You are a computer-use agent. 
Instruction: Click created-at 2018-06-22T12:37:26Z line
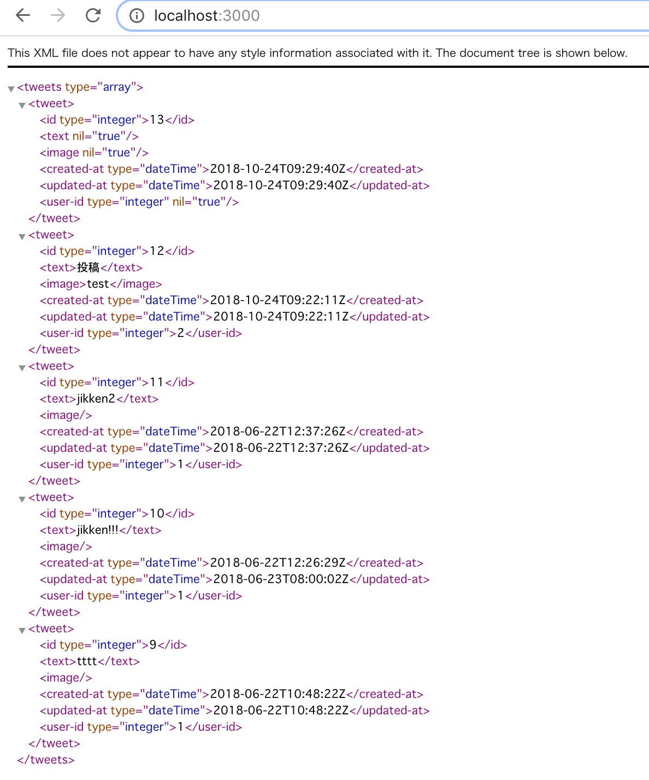tap(232, 432)
